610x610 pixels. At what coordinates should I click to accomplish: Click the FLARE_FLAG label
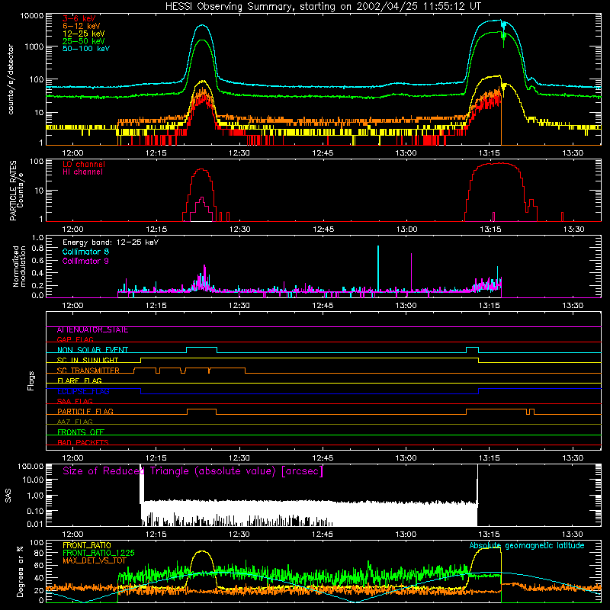[79, 380]
